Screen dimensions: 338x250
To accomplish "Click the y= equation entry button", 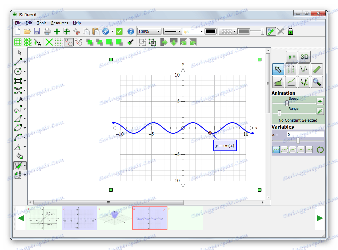I will [292, 57].
